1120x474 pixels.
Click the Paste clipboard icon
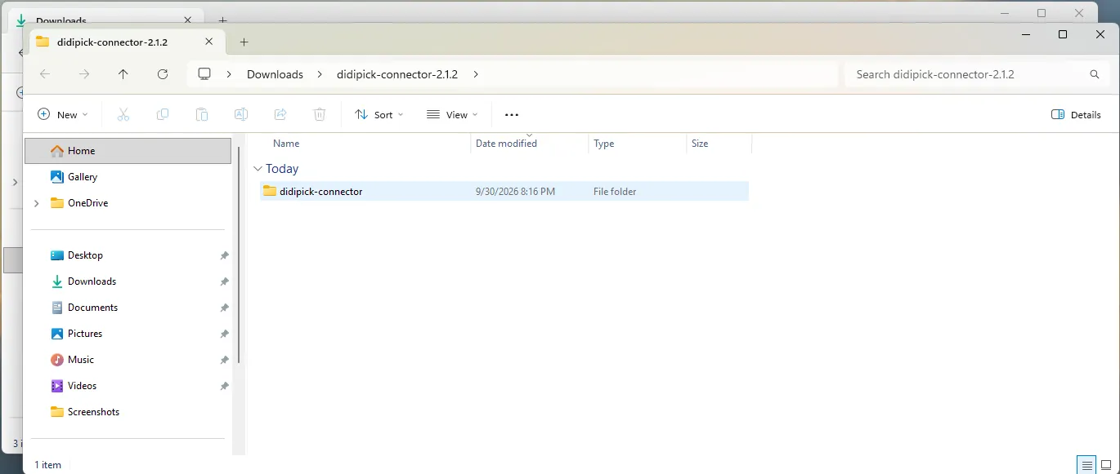pyautogui.click(x=202, y=115)
